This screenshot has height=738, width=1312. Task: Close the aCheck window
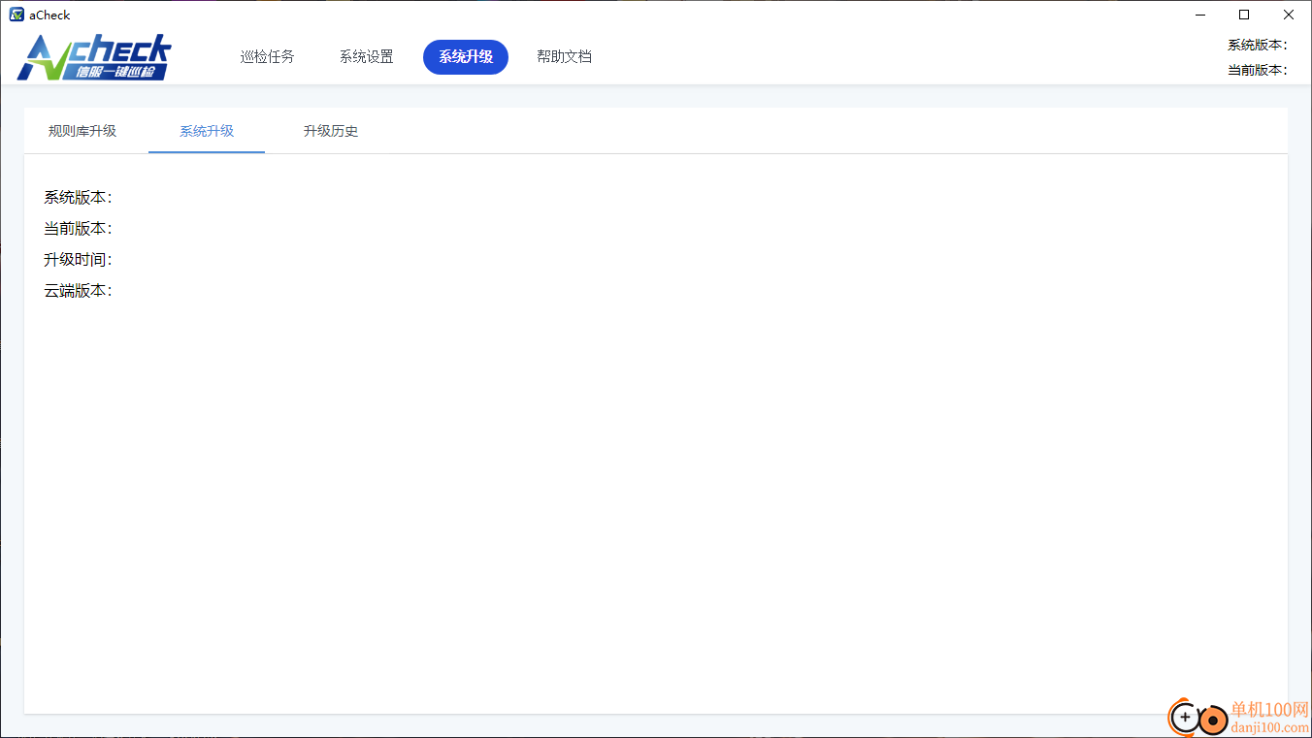click(1289, 15)
